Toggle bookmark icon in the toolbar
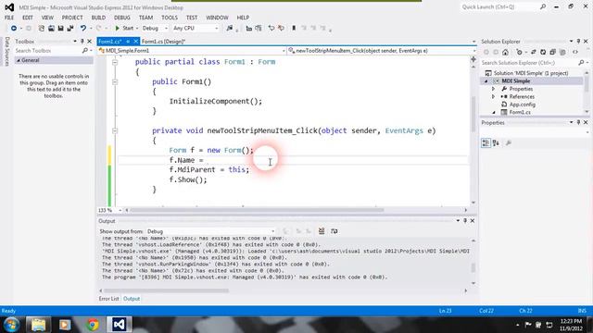This screenshot has height=333, width=593. pos(294,29)
